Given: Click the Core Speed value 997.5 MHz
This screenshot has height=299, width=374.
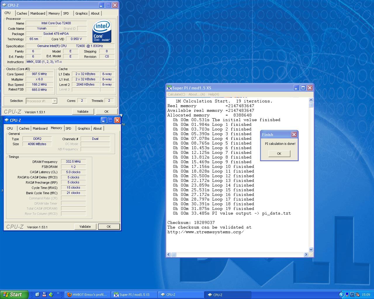Looking at the screenshot, I should pos(39,74).
